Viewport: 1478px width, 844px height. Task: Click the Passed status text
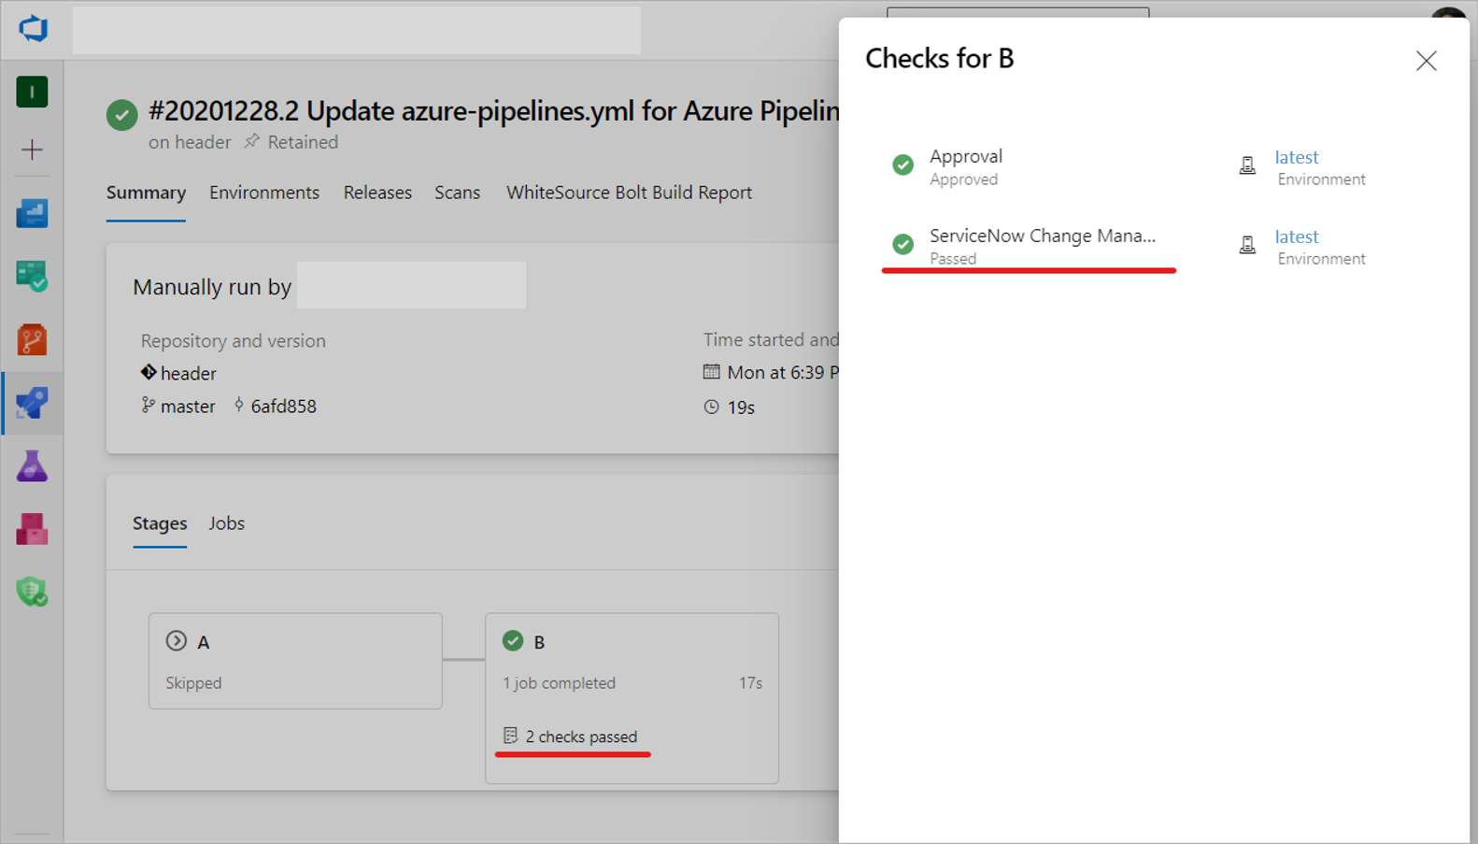pyautogui.click(x=953, y=259)
